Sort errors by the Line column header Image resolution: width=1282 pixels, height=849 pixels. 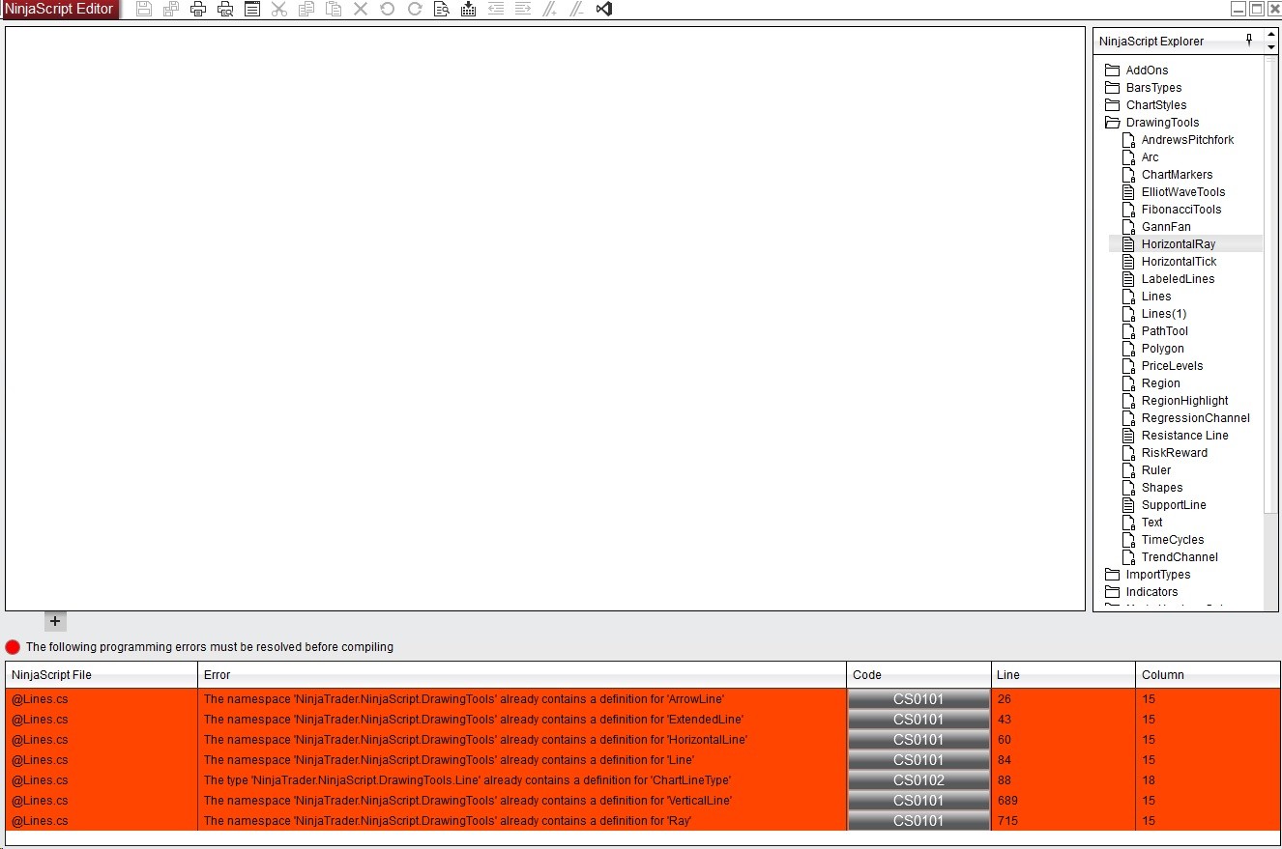coord(1063,675)
